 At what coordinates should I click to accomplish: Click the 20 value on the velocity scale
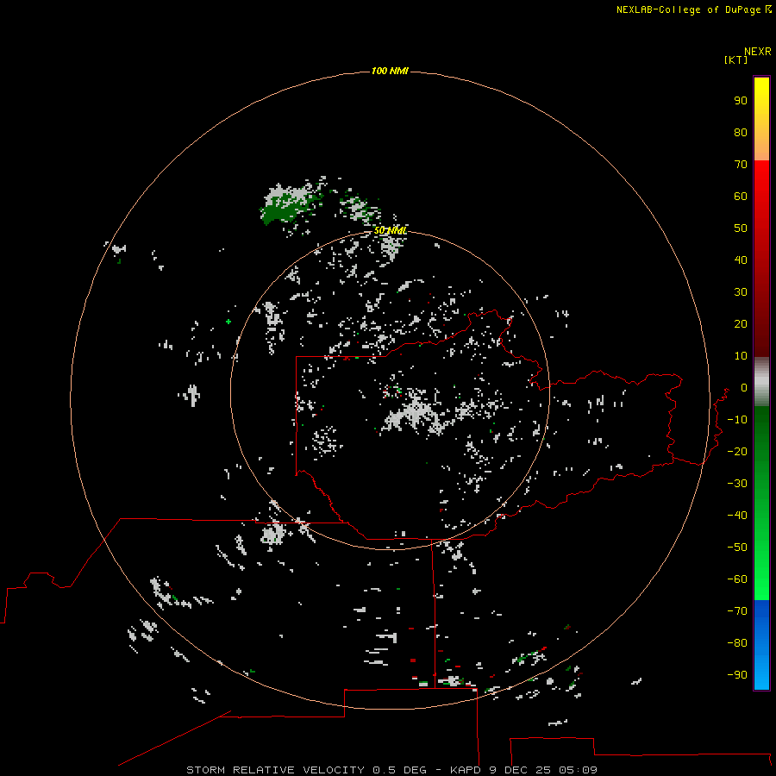(x=741, y=323)
